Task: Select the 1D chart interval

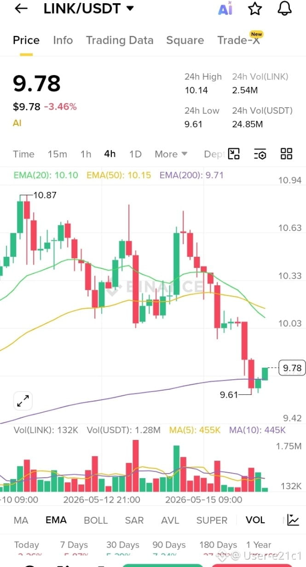Action: tap(135, 154)
